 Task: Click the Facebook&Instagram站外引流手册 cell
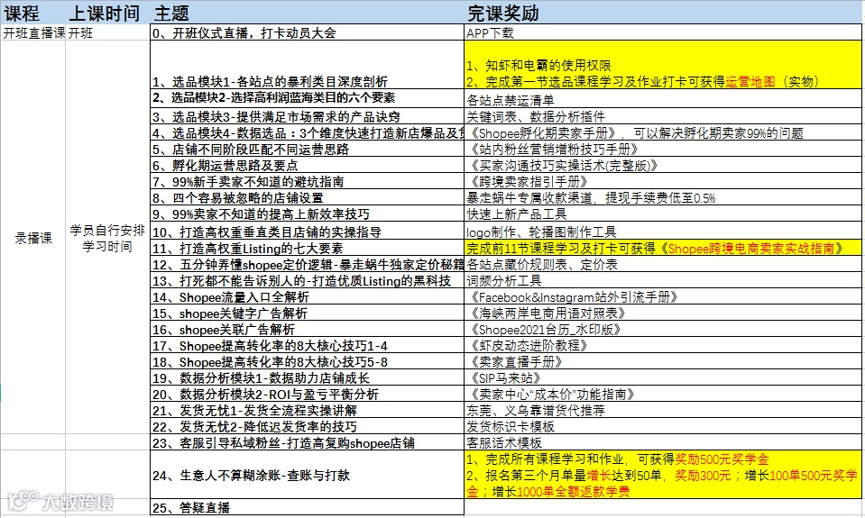(x=663, y=297)
